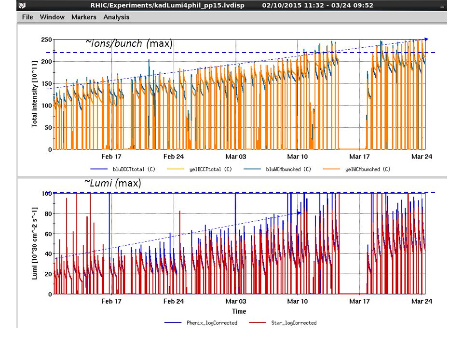This screenshot has width=463, height=347.
Task: Minimize the lvdisp window
Action: (442, 6)
